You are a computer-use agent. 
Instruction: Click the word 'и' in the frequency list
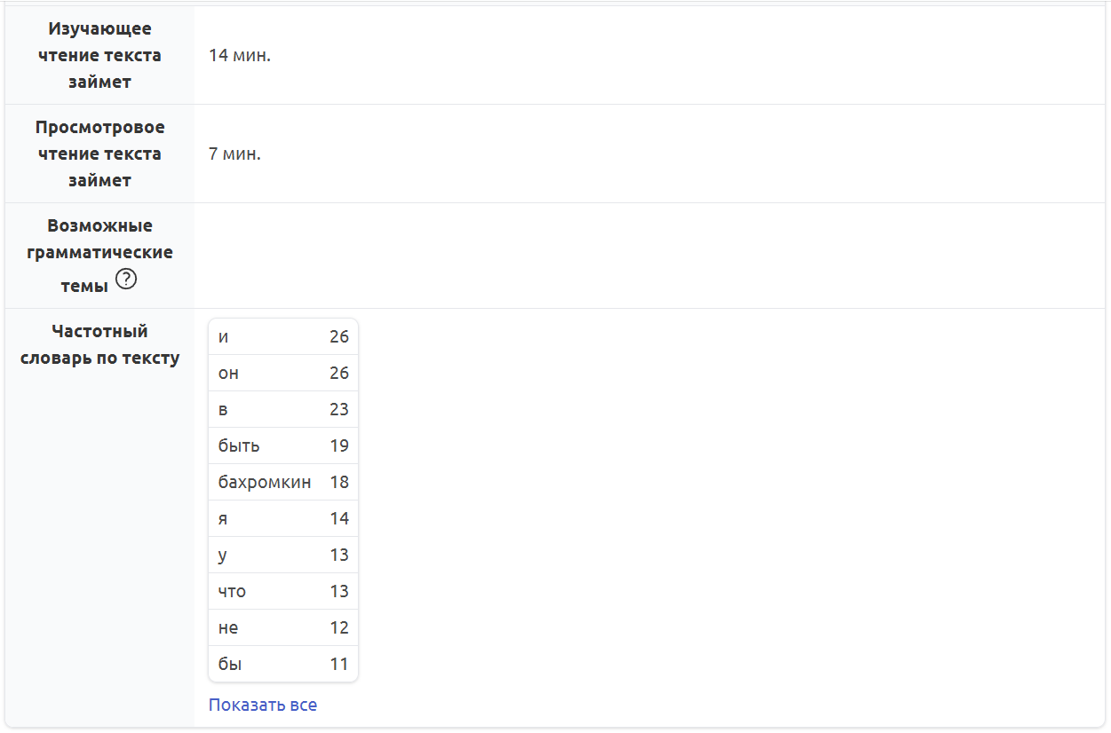pyautogui.click(x=223, y=337)
